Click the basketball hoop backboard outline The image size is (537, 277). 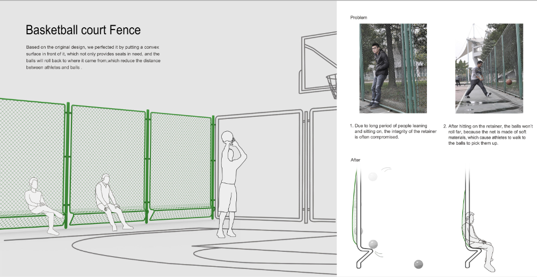[x=318, y=63]
